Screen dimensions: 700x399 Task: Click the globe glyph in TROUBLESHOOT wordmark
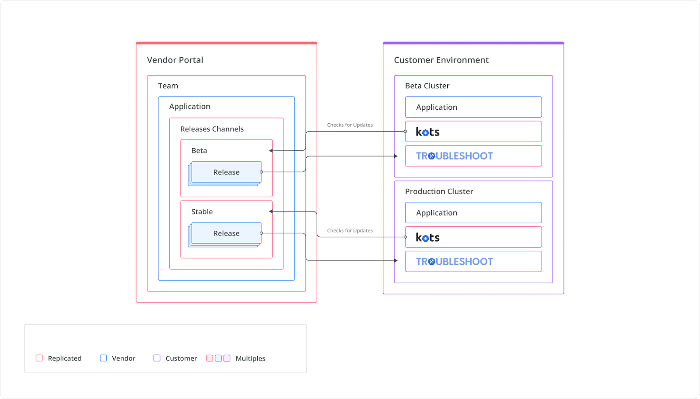click(432, 156)
